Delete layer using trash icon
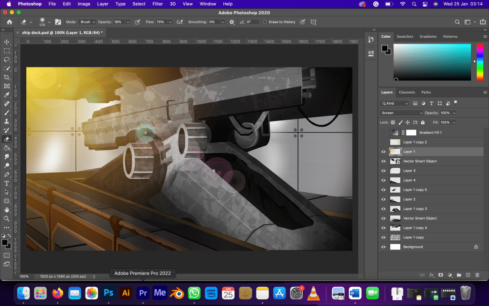The image size is (489, 306). click(x=477, y=275)
